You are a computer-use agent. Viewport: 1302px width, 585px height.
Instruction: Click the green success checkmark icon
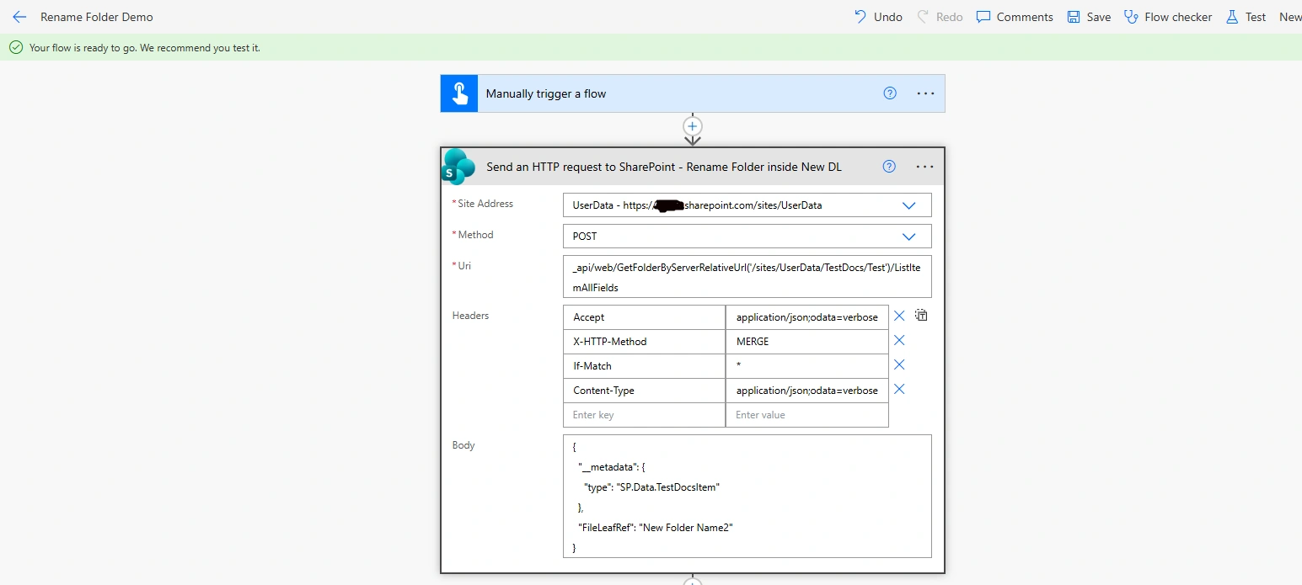(x=15, y=48)
